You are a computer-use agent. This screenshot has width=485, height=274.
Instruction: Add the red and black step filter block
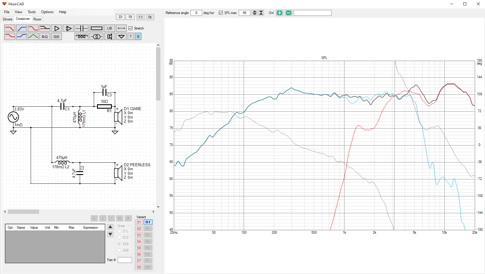(45, 28)
